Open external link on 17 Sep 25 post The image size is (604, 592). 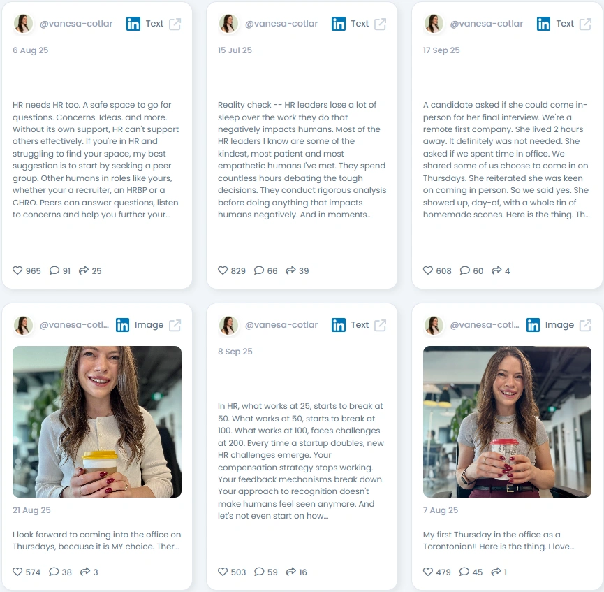tap(586, 24)
